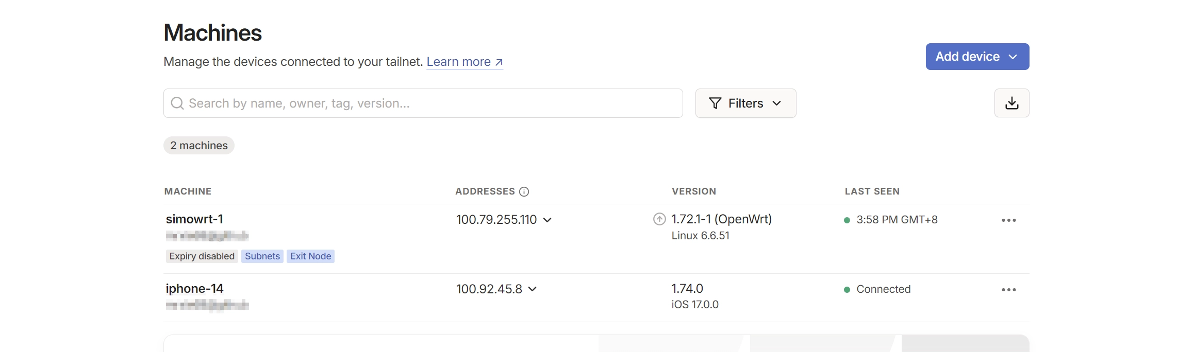Expand the 100.92.45.8 address dropdown
Screen dimensions: 1178x352
[533, 289]
